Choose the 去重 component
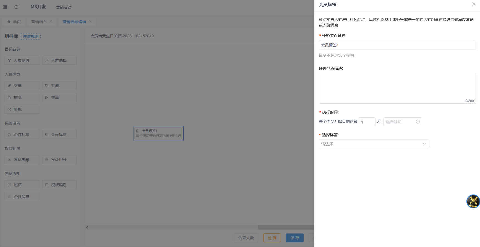The height and width of the screenshot is (247, 480). click(59, 98)
